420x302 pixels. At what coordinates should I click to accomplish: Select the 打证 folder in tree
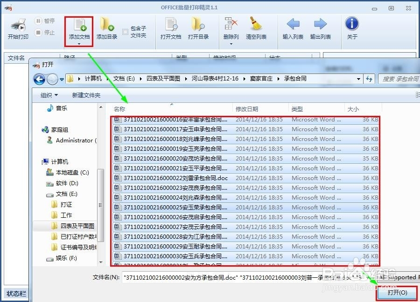62,205
